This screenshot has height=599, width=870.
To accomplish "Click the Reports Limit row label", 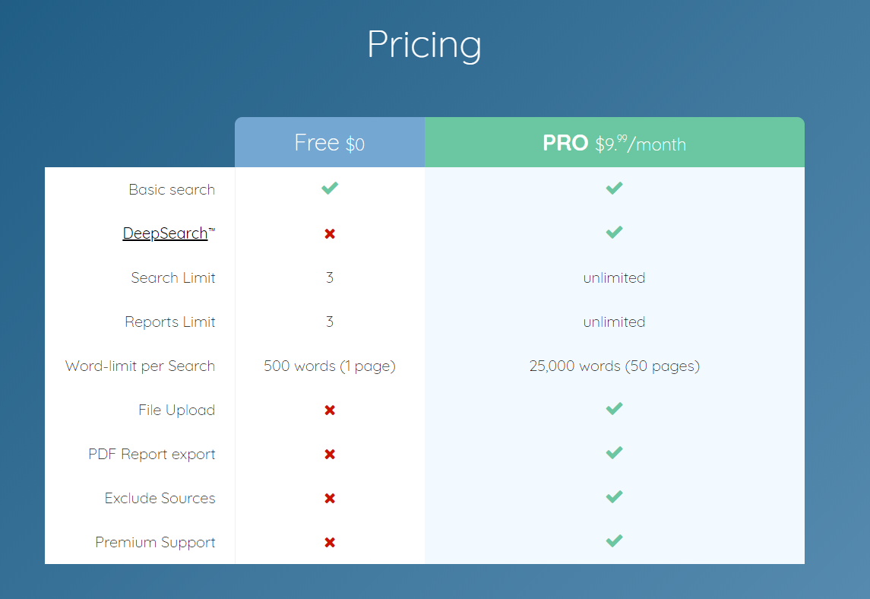I will point(169,322).
